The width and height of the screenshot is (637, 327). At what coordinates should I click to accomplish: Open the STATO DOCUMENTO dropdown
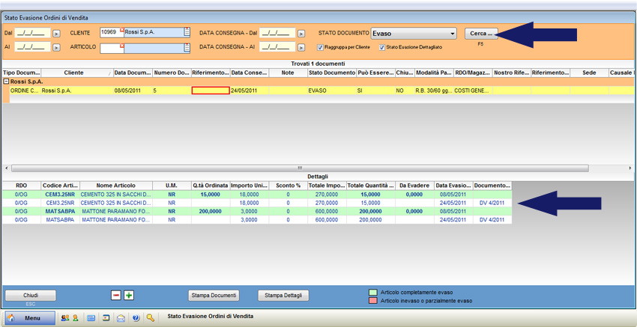453,34
